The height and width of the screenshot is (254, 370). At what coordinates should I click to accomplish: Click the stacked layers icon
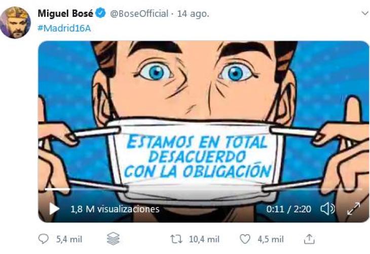click(x=113, y=239)
